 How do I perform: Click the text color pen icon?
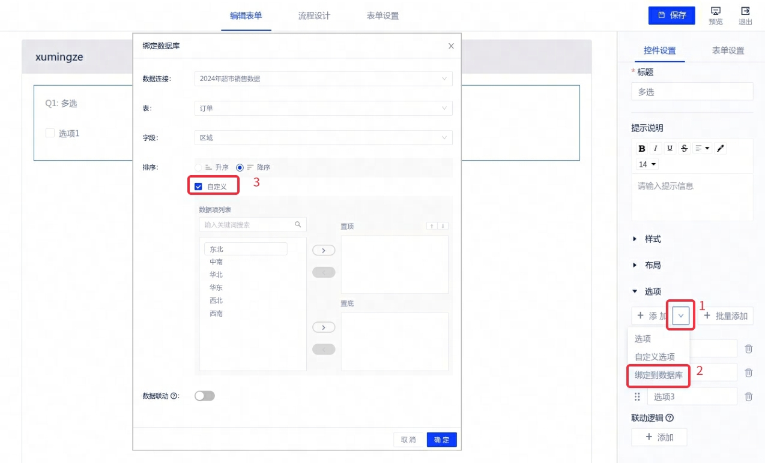point(721,149)
